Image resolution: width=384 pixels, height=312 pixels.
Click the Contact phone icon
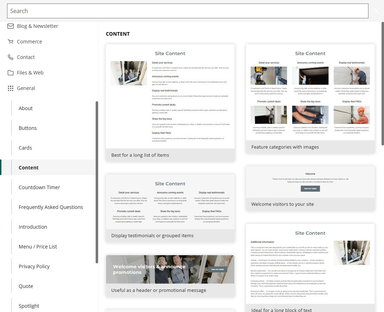[x=11, y=57]
